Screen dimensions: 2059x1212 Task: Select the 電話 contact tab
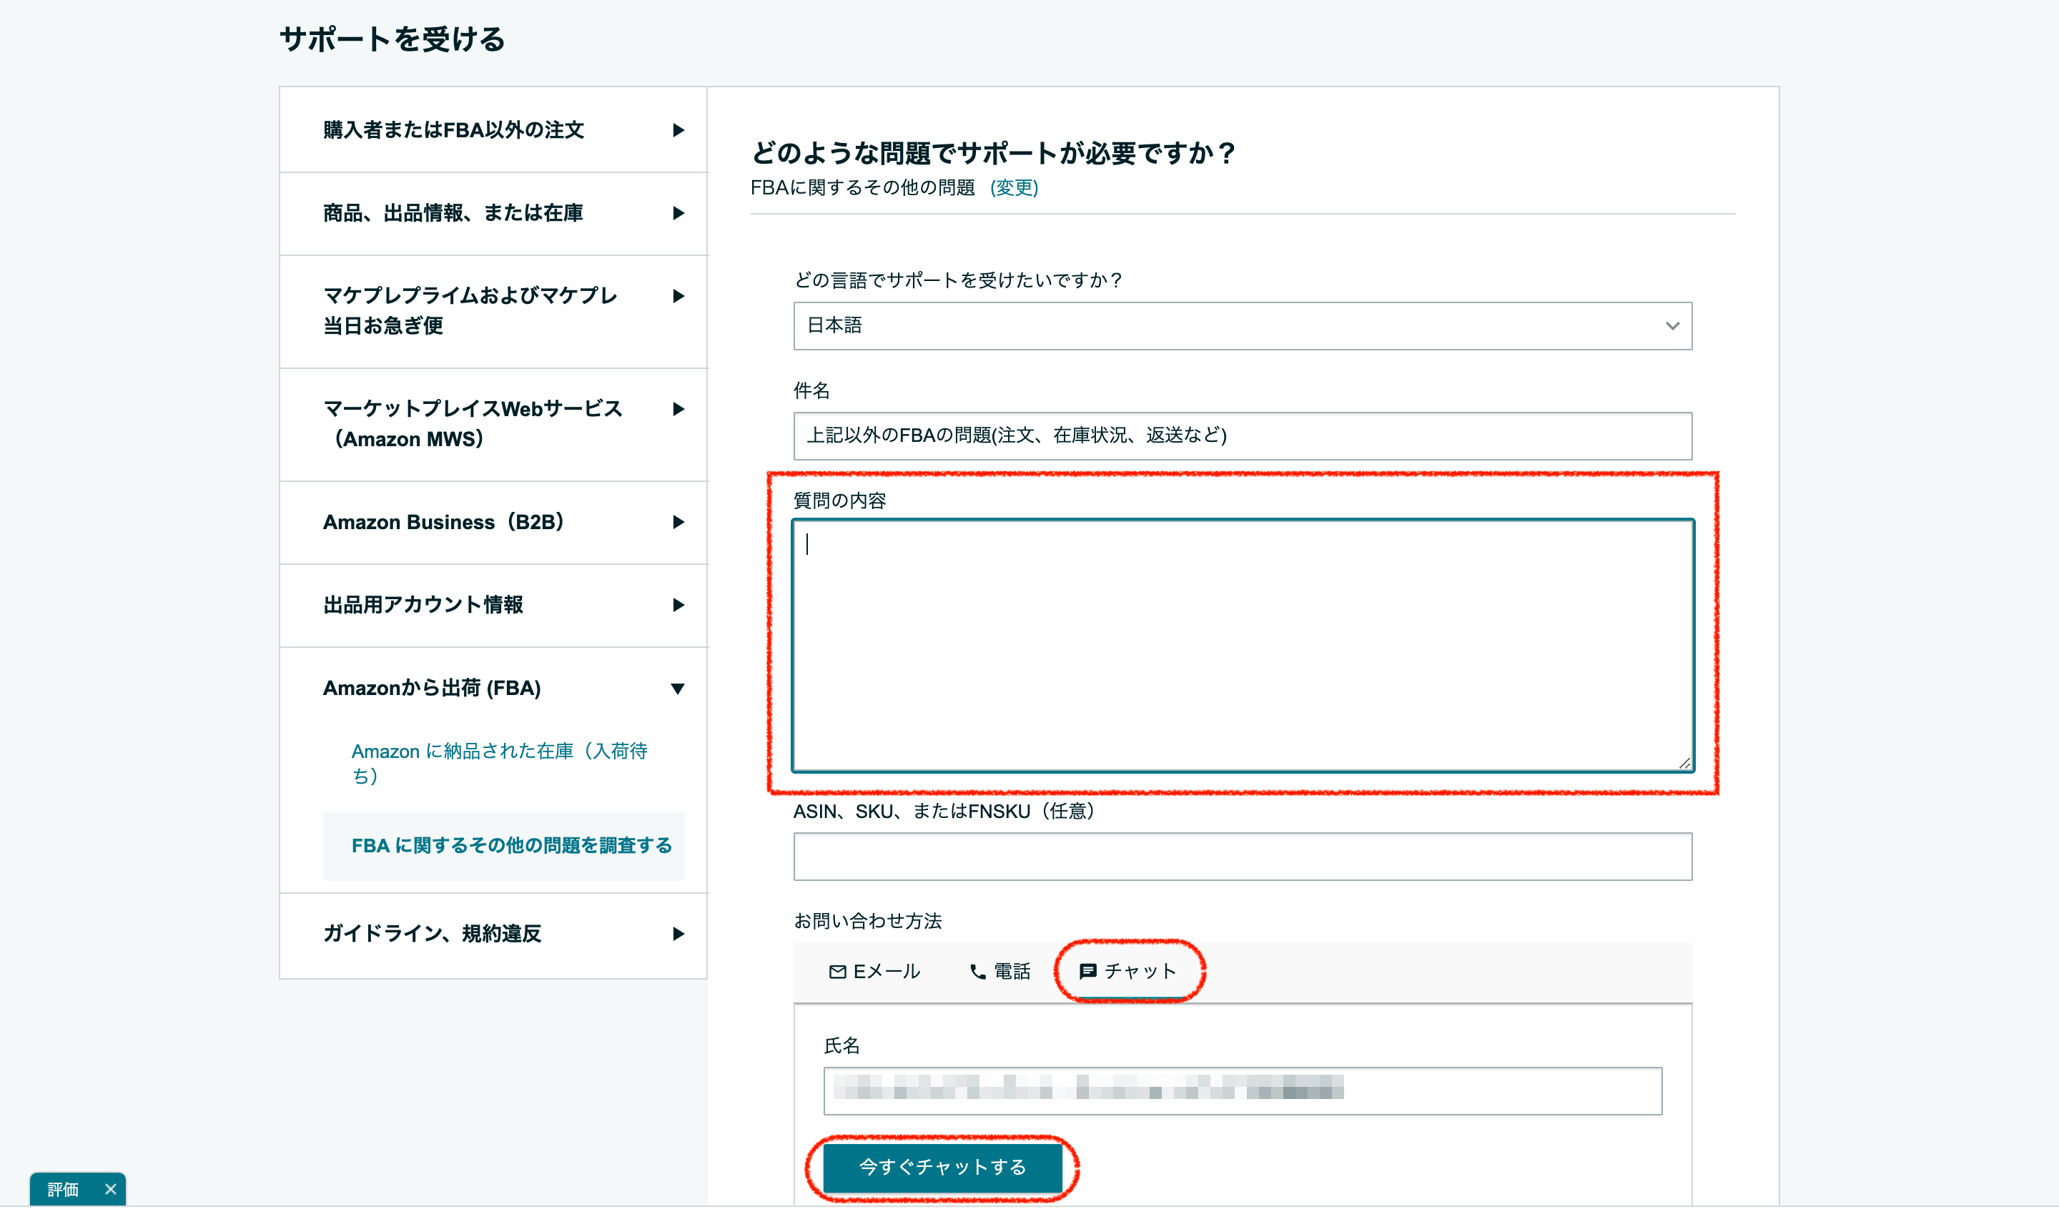point(1000,972)
